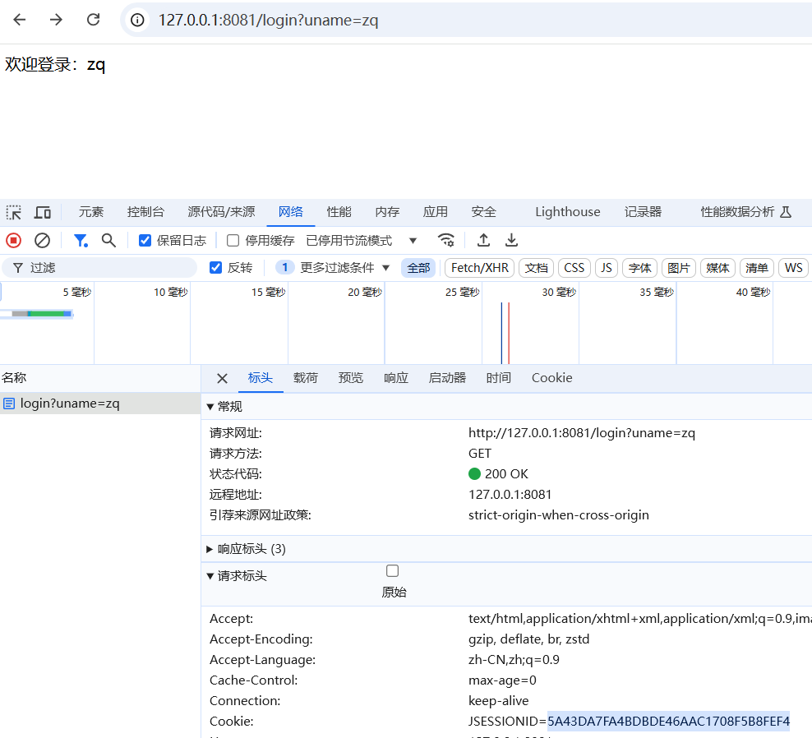
Task: Filter by WS requests
Action: [793, 268]
